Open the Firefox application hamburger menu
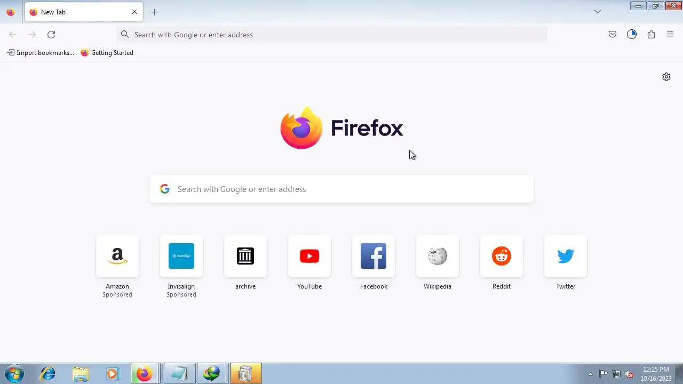Screen dimensions: 683x384 [670, 35]
